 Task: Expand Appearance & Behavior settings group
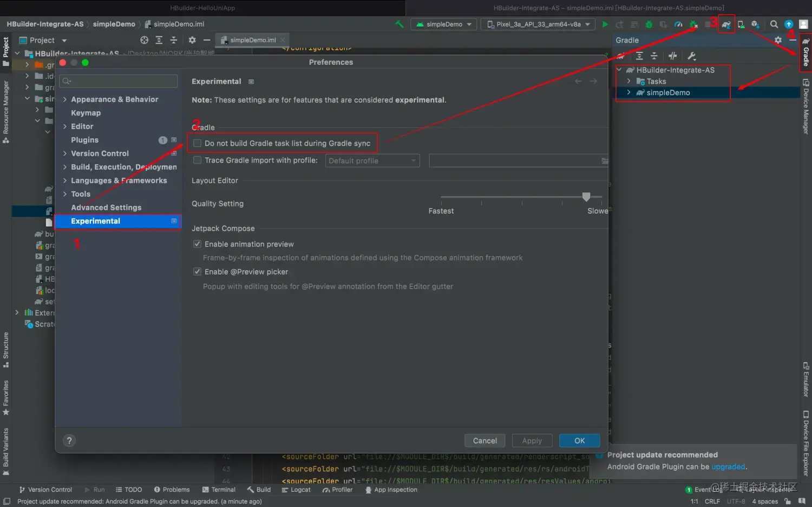[x=65, y=99]
